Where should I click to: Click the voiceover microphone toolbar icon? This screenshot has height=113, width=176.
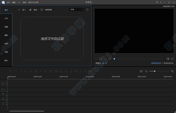click(x=71, y=71)
